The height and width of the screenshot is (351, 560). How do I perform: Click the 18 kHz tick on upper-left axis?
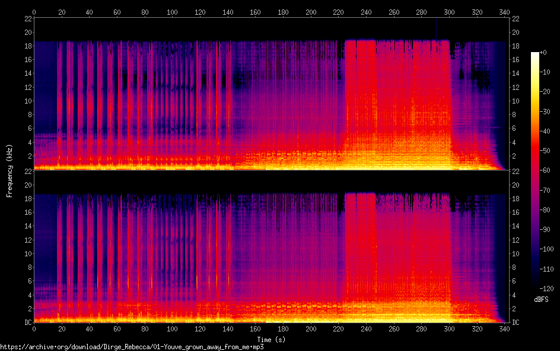click(28, 46)
